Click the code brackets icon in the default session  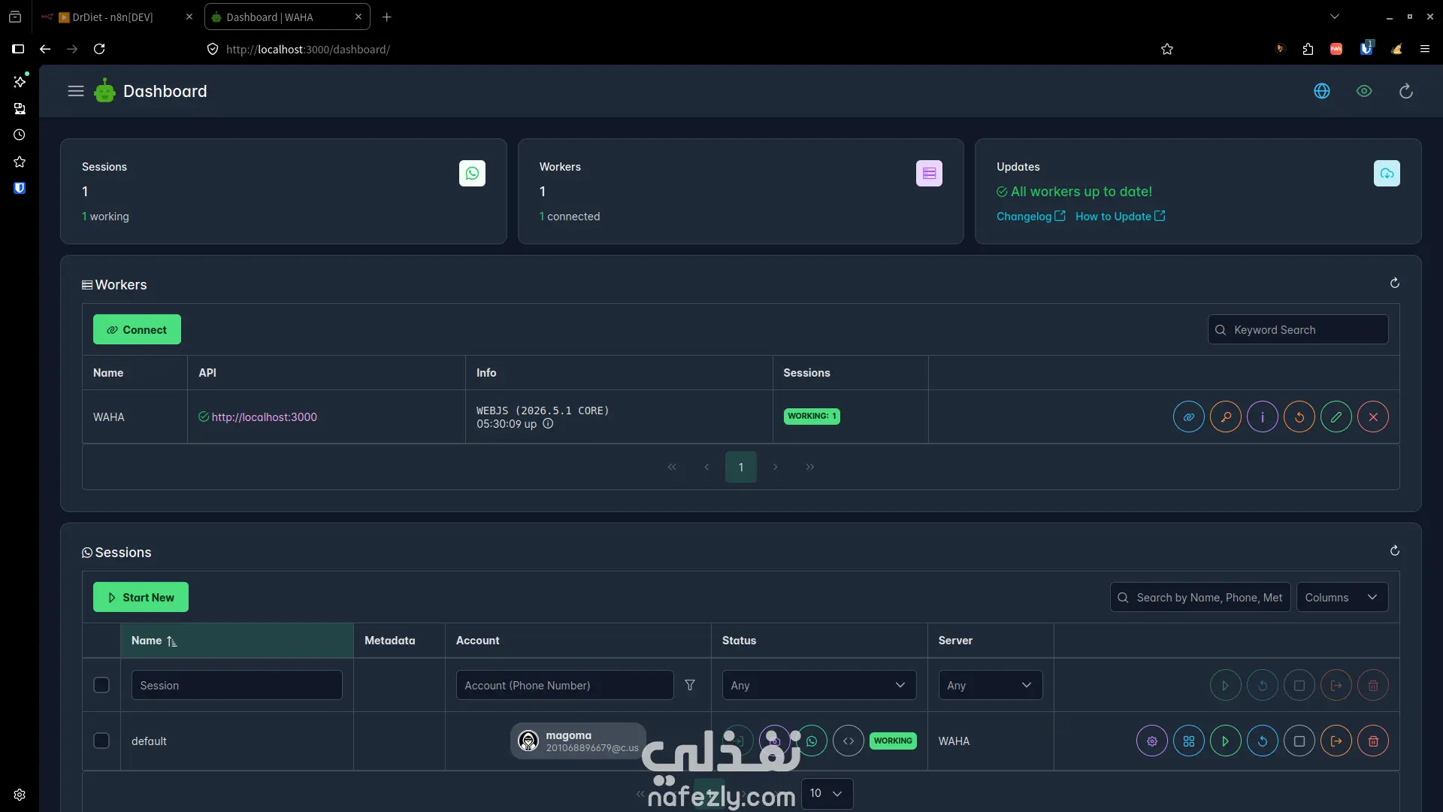[849, 741]
